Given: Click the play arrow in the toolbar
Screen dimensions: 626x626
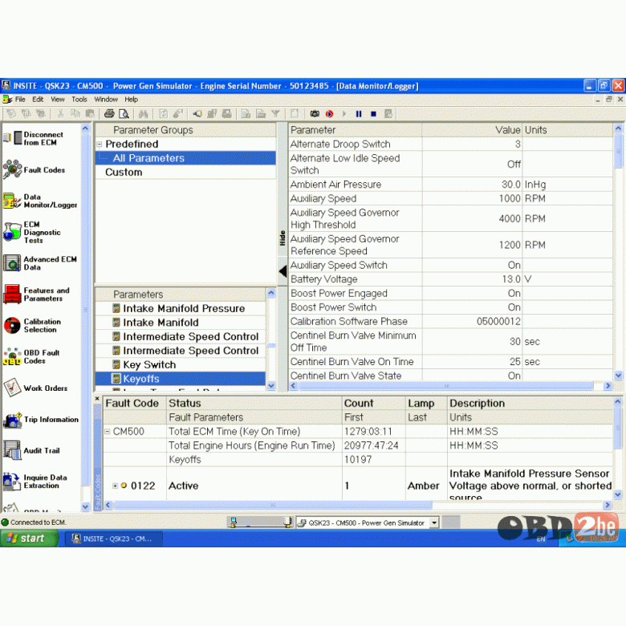Looking at the screenshot, I should (344, 114).
